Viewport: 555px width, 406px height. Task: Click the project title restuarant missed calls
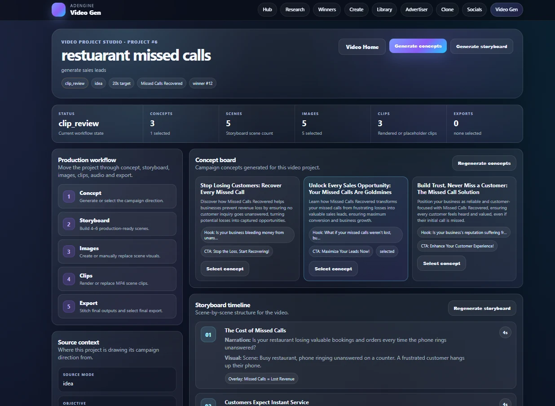point(136,55)
